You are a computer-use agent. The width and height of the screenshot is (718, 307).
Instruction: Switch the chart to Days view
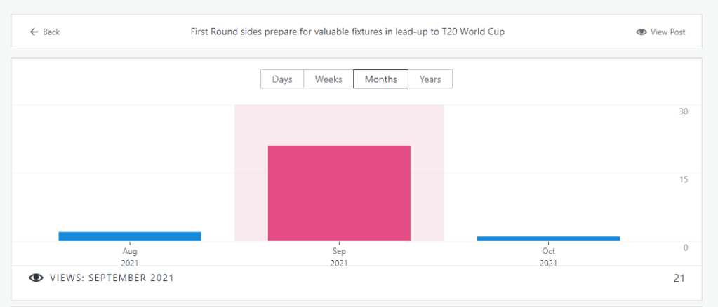tap(282, 79)
